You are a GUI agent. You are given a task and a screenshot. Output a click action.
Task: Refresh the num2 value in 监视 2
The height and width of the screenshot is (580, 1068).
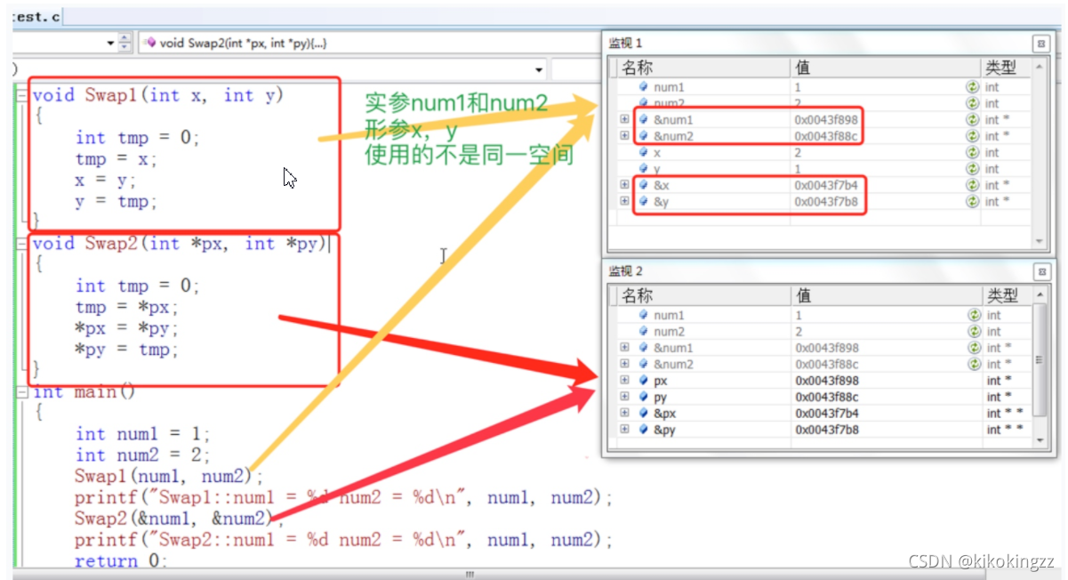coord(975,331)
